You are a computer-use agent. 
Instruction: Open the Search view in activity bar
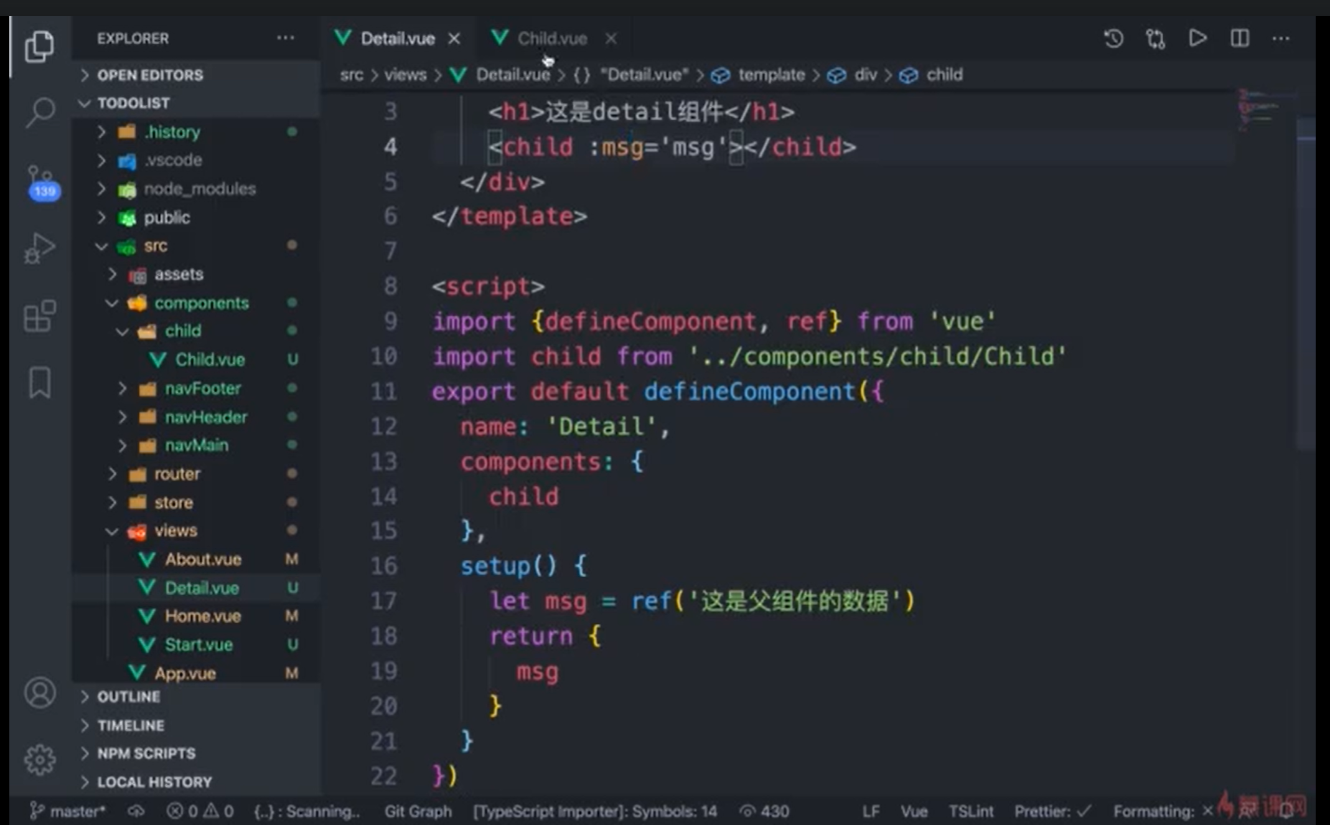click(40, 112)
